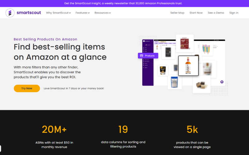Click Sign in at top right
The width and height of the screenshot is (249, 155).
coord(234,13)
